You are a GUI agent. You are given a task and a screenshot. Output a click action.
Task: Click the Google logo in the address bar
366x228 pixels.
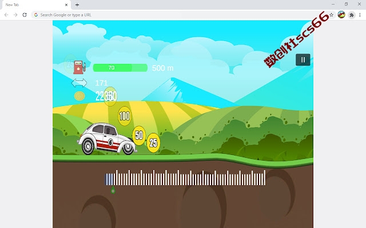click(x=36, y=15)
